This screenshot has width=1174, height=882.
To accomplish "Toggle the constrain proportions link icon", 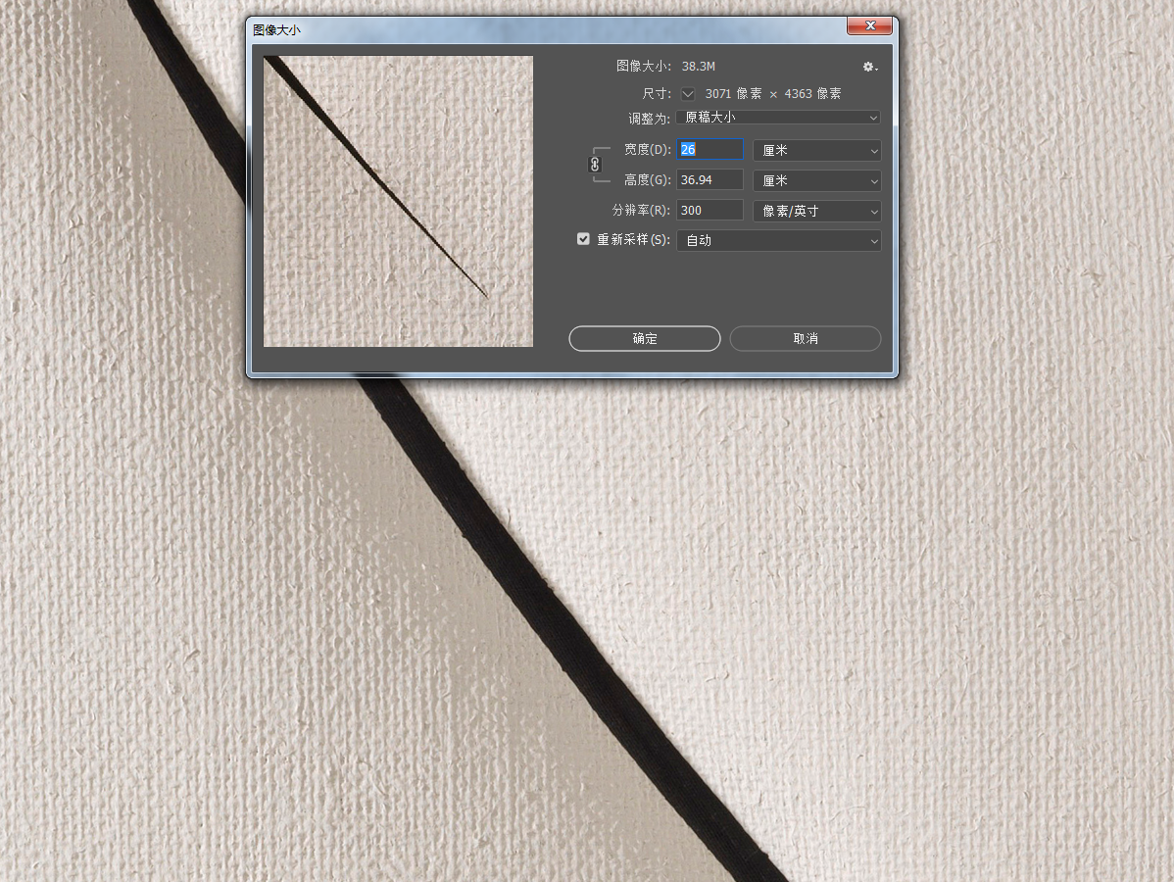I will (x=595, y=165).
